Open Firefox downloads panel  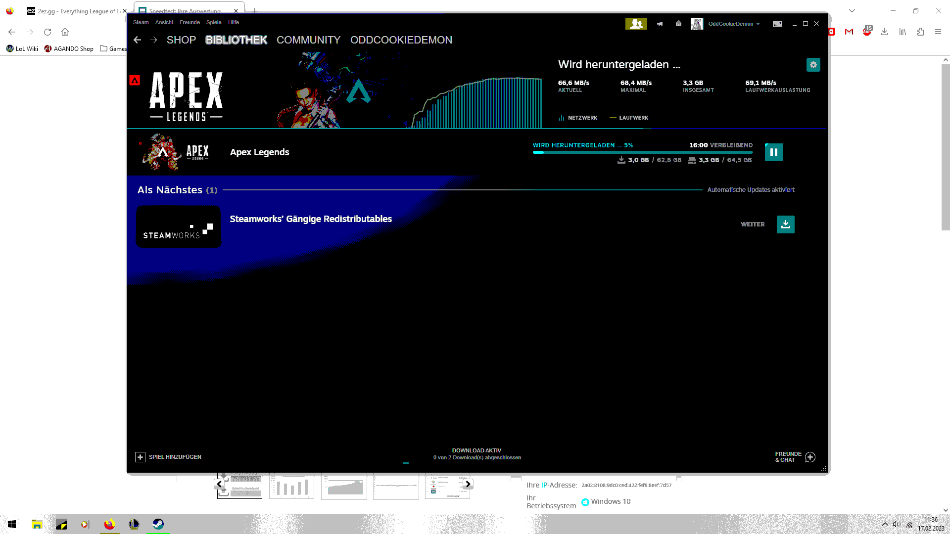pyautogui.click(x=885, y=32)
